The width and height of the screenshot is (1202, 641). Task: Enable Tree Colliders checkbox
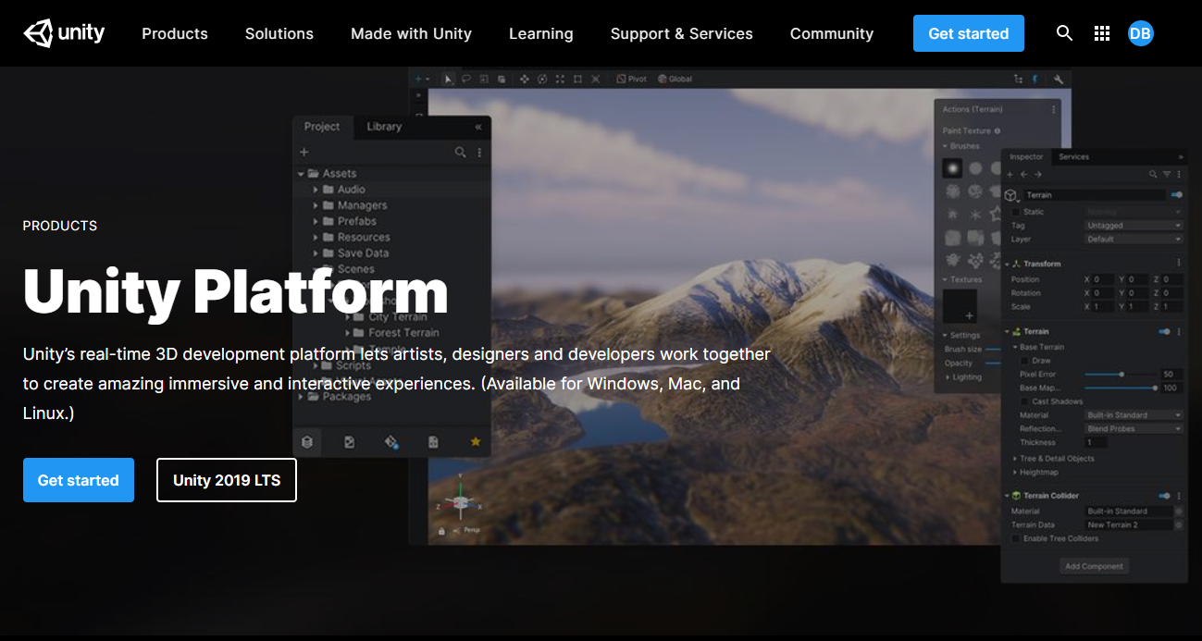click(x=1016, y=538)
